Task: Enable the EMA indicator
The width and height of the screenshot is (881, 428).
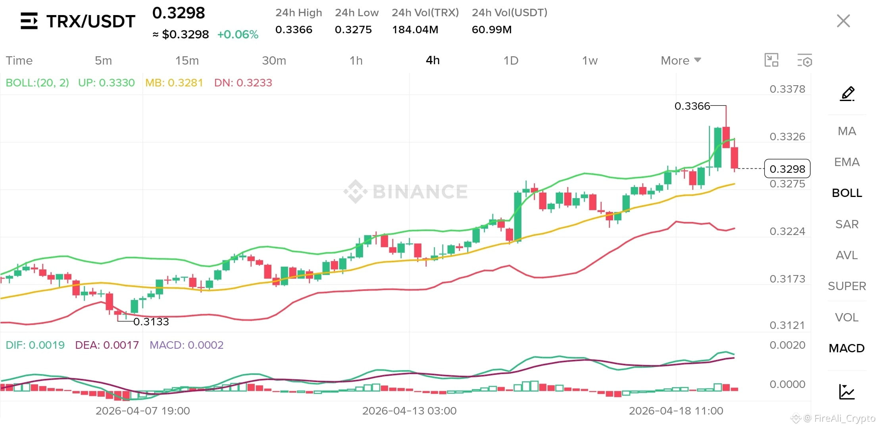Action: point(847,162)
